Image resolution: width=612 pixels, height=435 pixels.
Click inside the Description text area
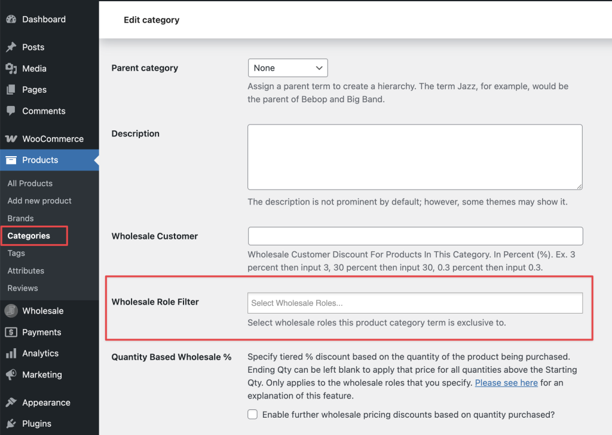pyautogui.click(x=415, y=157)
